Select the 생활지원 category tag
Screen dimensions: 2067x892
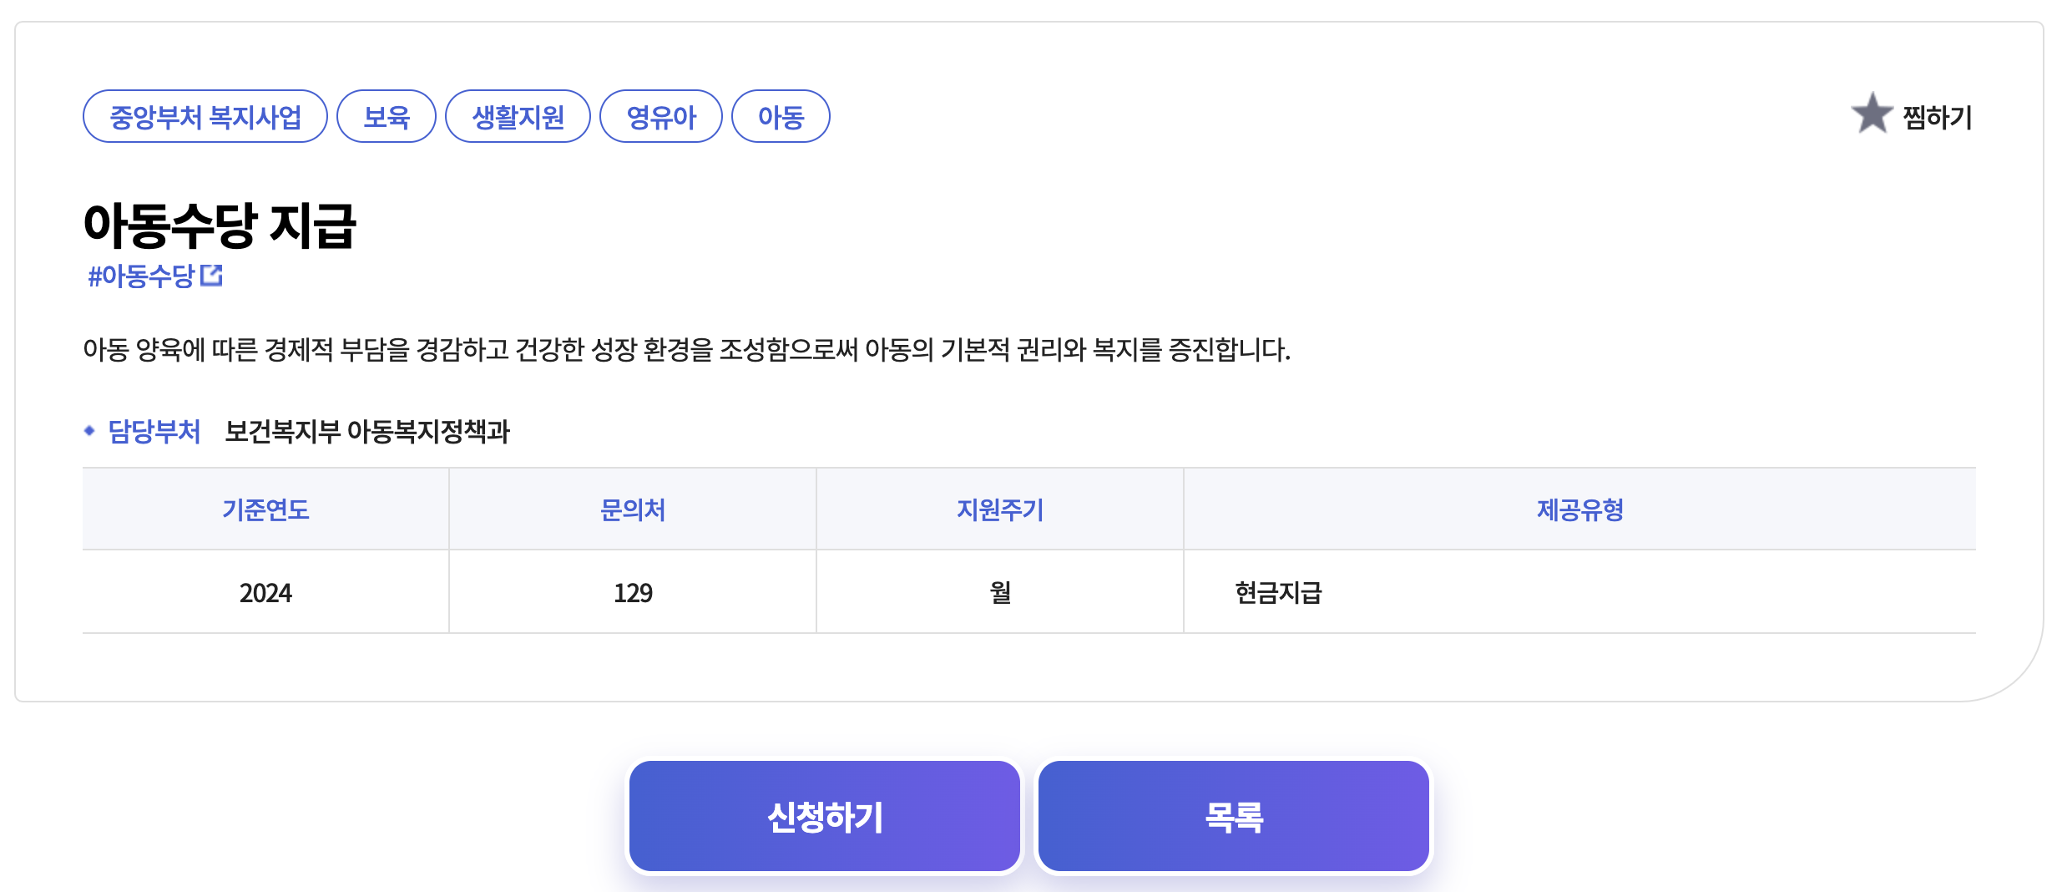(x=518, y=116)
